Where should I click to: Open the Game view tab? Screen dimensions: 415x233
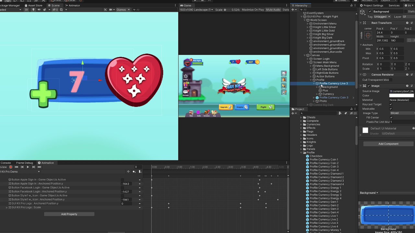tap(186, 6)
